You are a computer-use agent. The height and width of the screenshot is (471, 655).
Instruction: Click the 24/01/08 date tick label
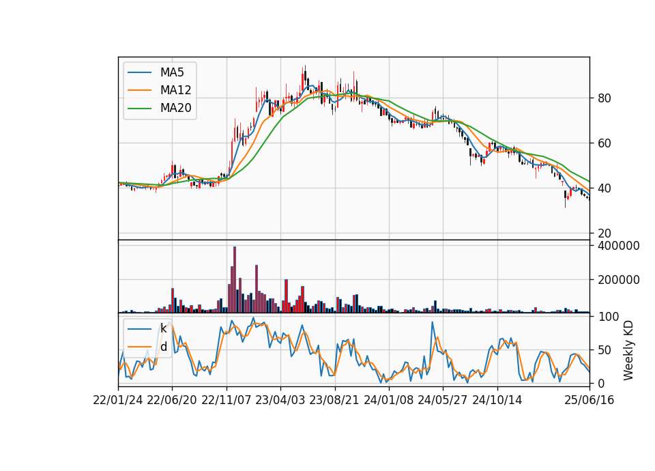point(388,401)
